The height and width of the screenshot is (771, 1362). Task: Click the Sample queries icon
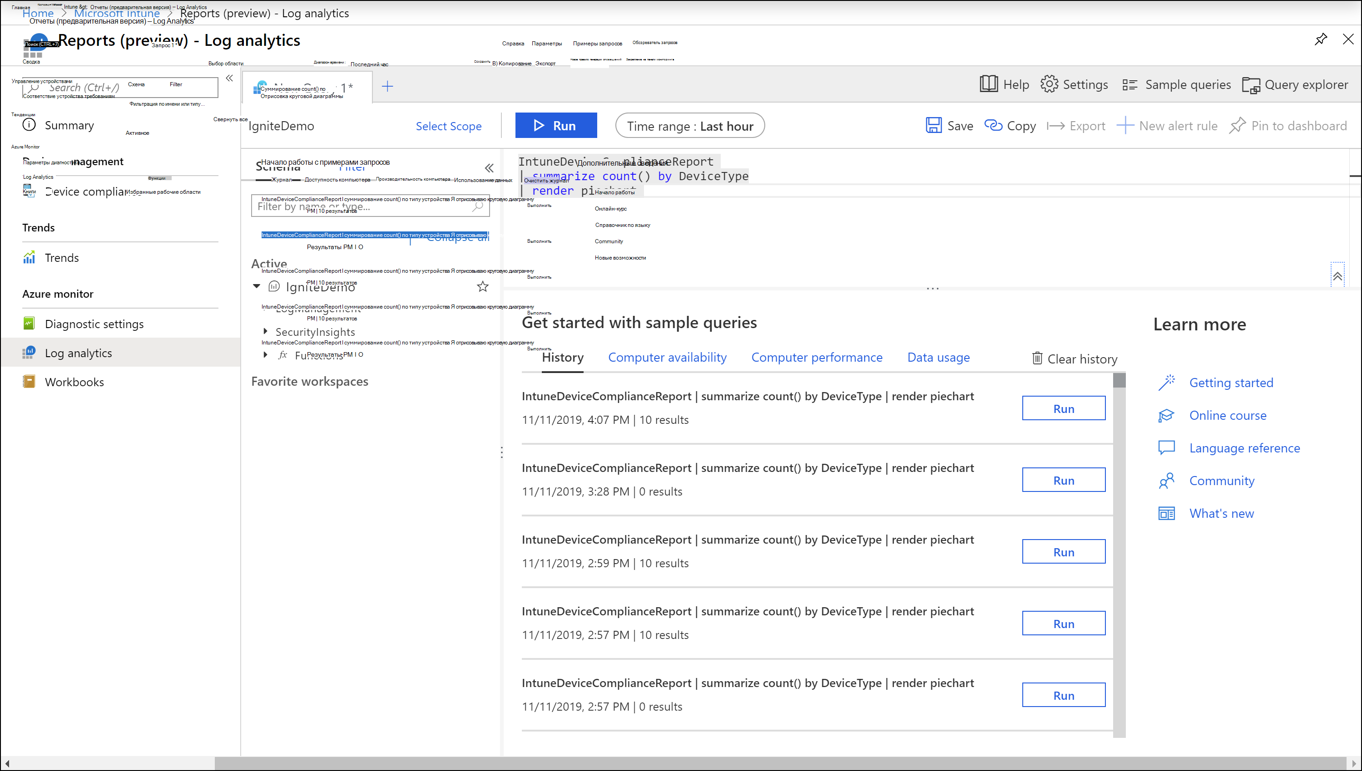(x=1129, y=84)
